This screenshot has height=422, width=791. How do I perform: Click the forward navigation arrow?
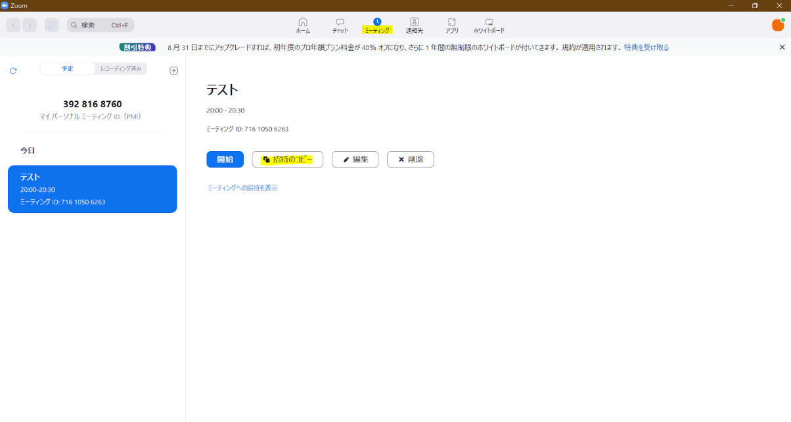(x=30, y=25)
